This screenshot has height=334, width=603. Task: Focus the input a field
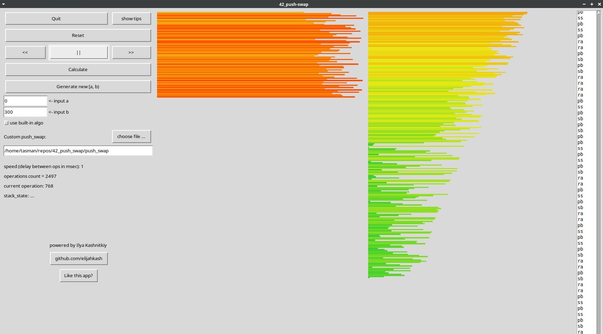tap(25, 101)
